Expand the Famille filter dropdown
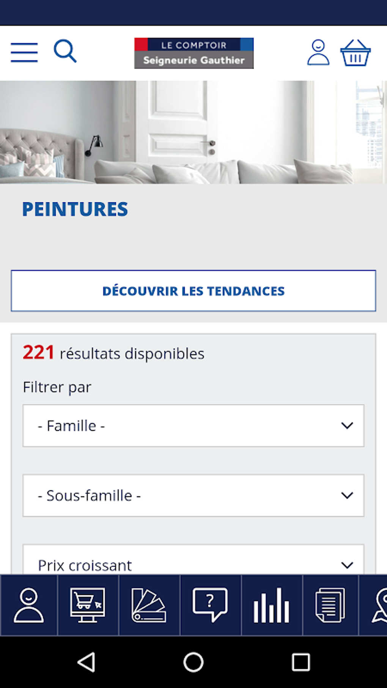The image size is (387, 688). pos(193,426)
